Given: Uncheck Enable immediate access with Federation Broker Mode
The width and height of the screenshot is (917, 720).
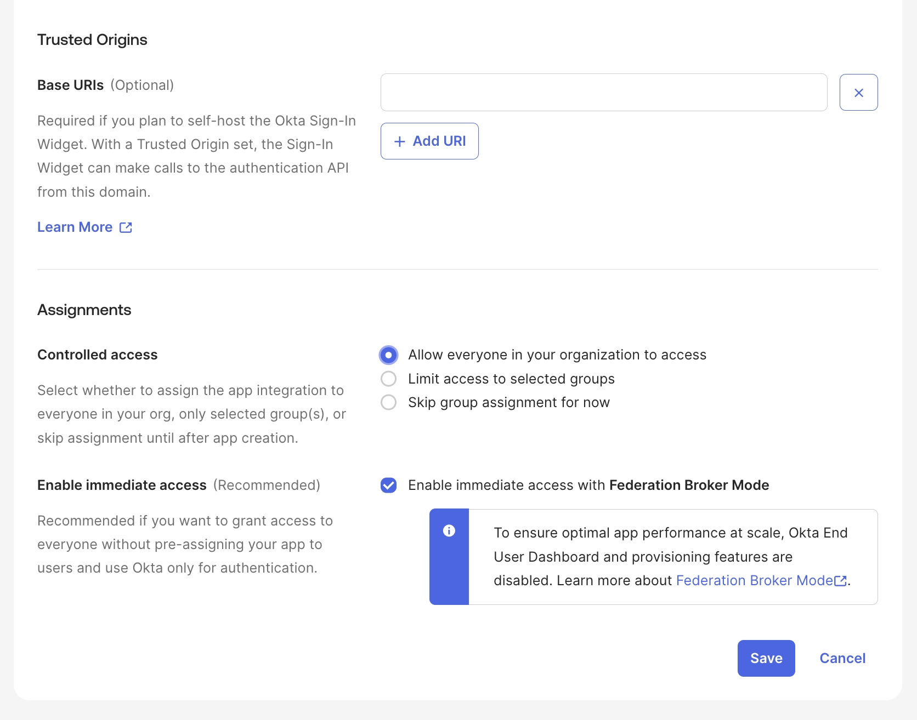Looking at the screenshot, I should (x=388, y=485).
